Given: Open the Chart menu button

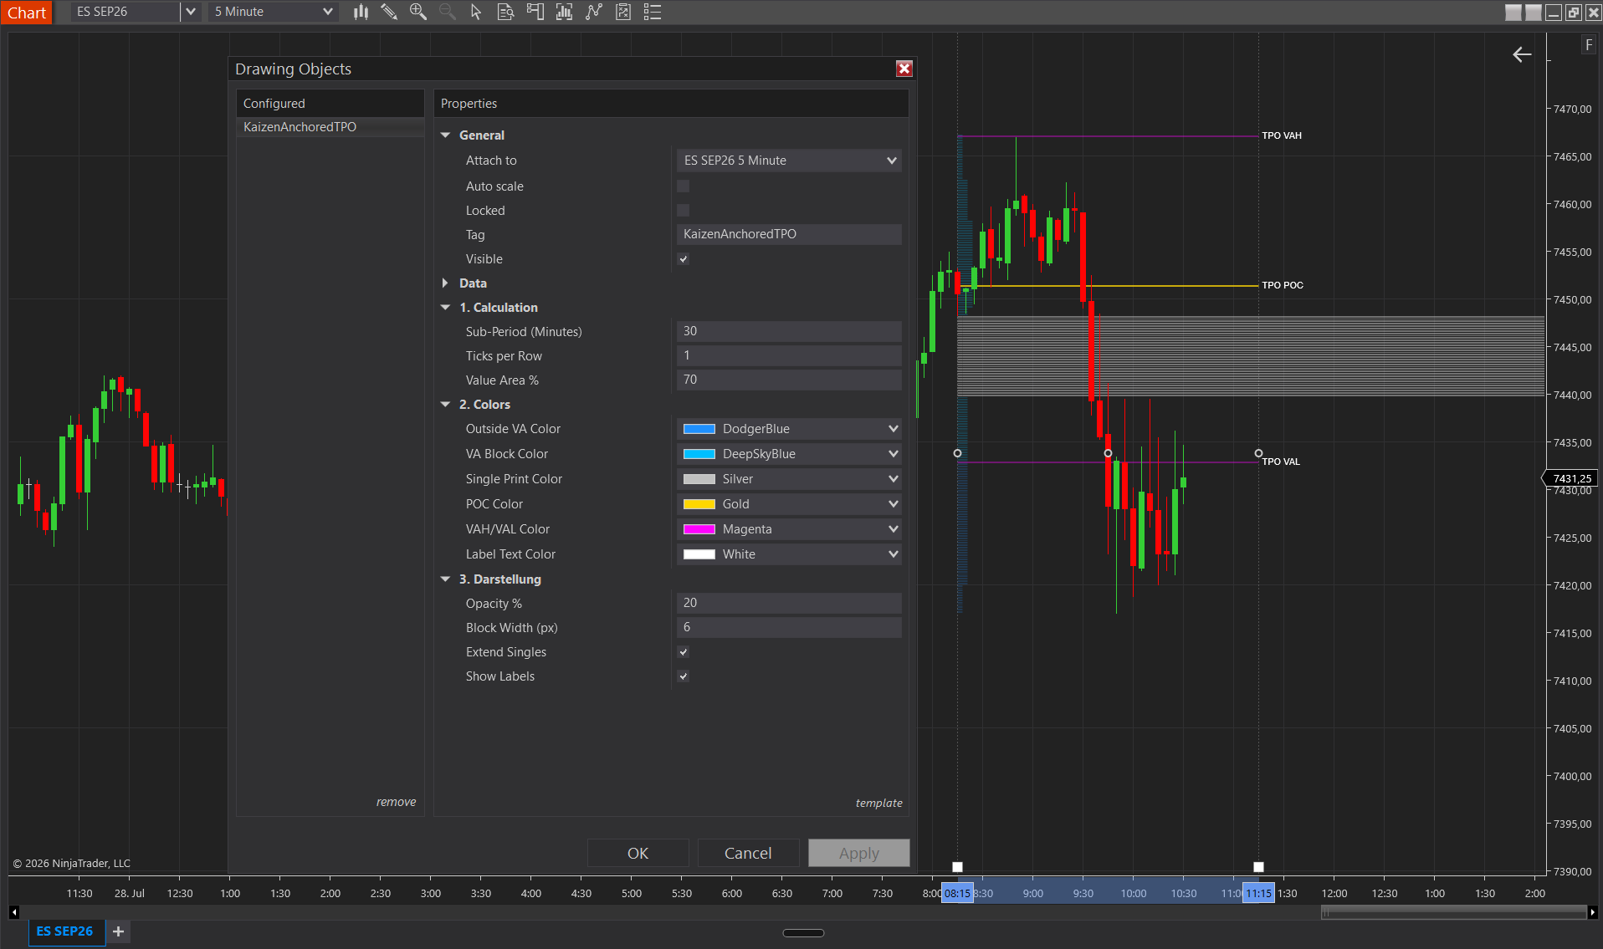Looking at the screenshot, I should point(27,13).
